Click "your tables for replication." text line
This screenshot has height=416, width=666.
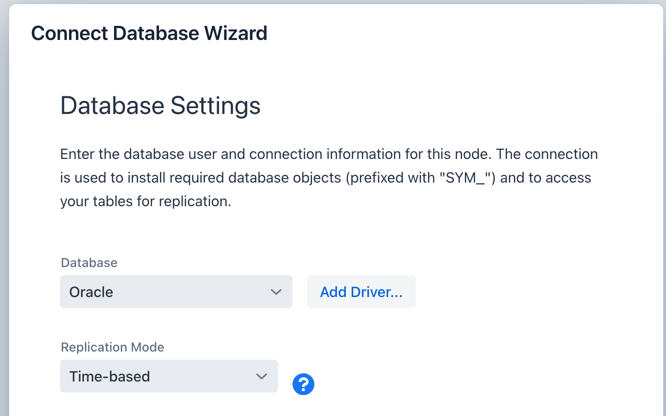(x=145, y=201)
